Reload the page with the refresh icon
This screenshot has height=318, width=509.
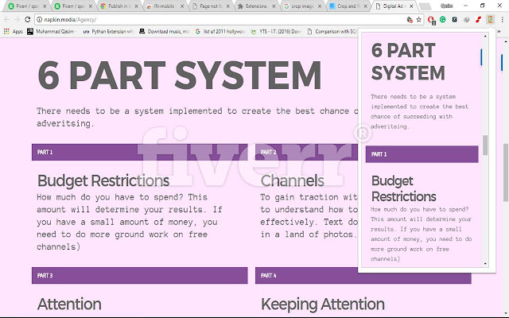(28, 20)
